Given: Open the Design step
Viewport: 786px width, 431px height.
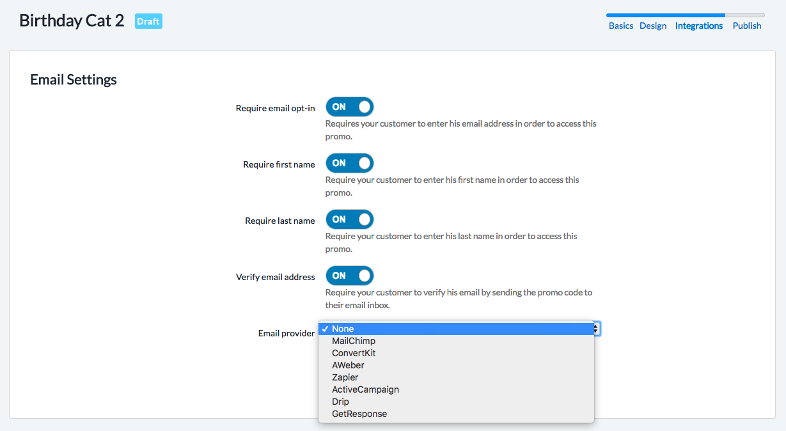Looking at the screenshot, I should pyautogui.click(x=653, y=26).
